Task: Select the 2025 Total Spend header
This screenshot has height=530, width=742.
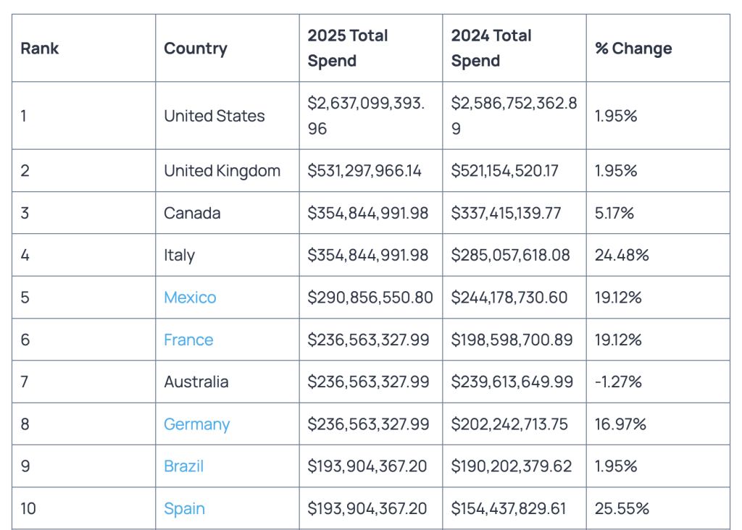Action: tap(348, 49)
